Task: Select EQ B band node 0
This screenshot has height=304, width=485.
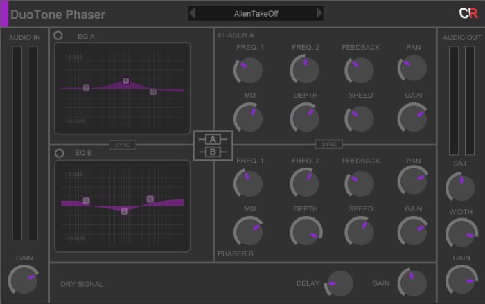Action: pos(150,199)
